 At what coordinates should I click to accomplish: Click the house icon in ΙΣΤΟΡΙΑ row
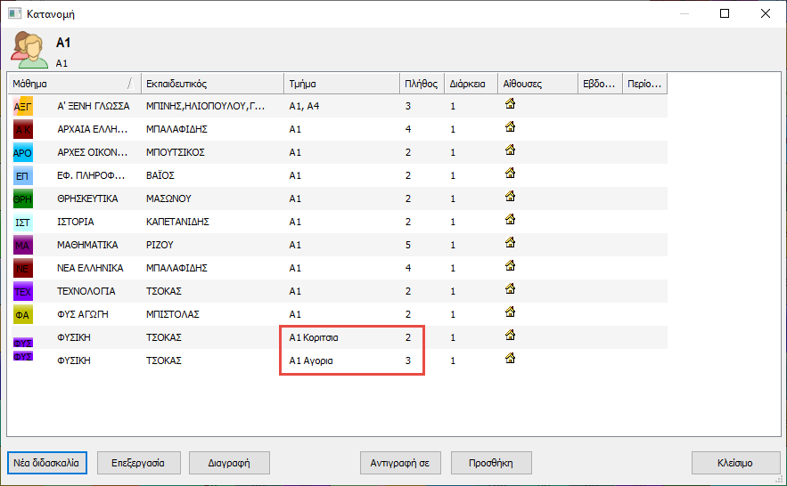point(511,219)
